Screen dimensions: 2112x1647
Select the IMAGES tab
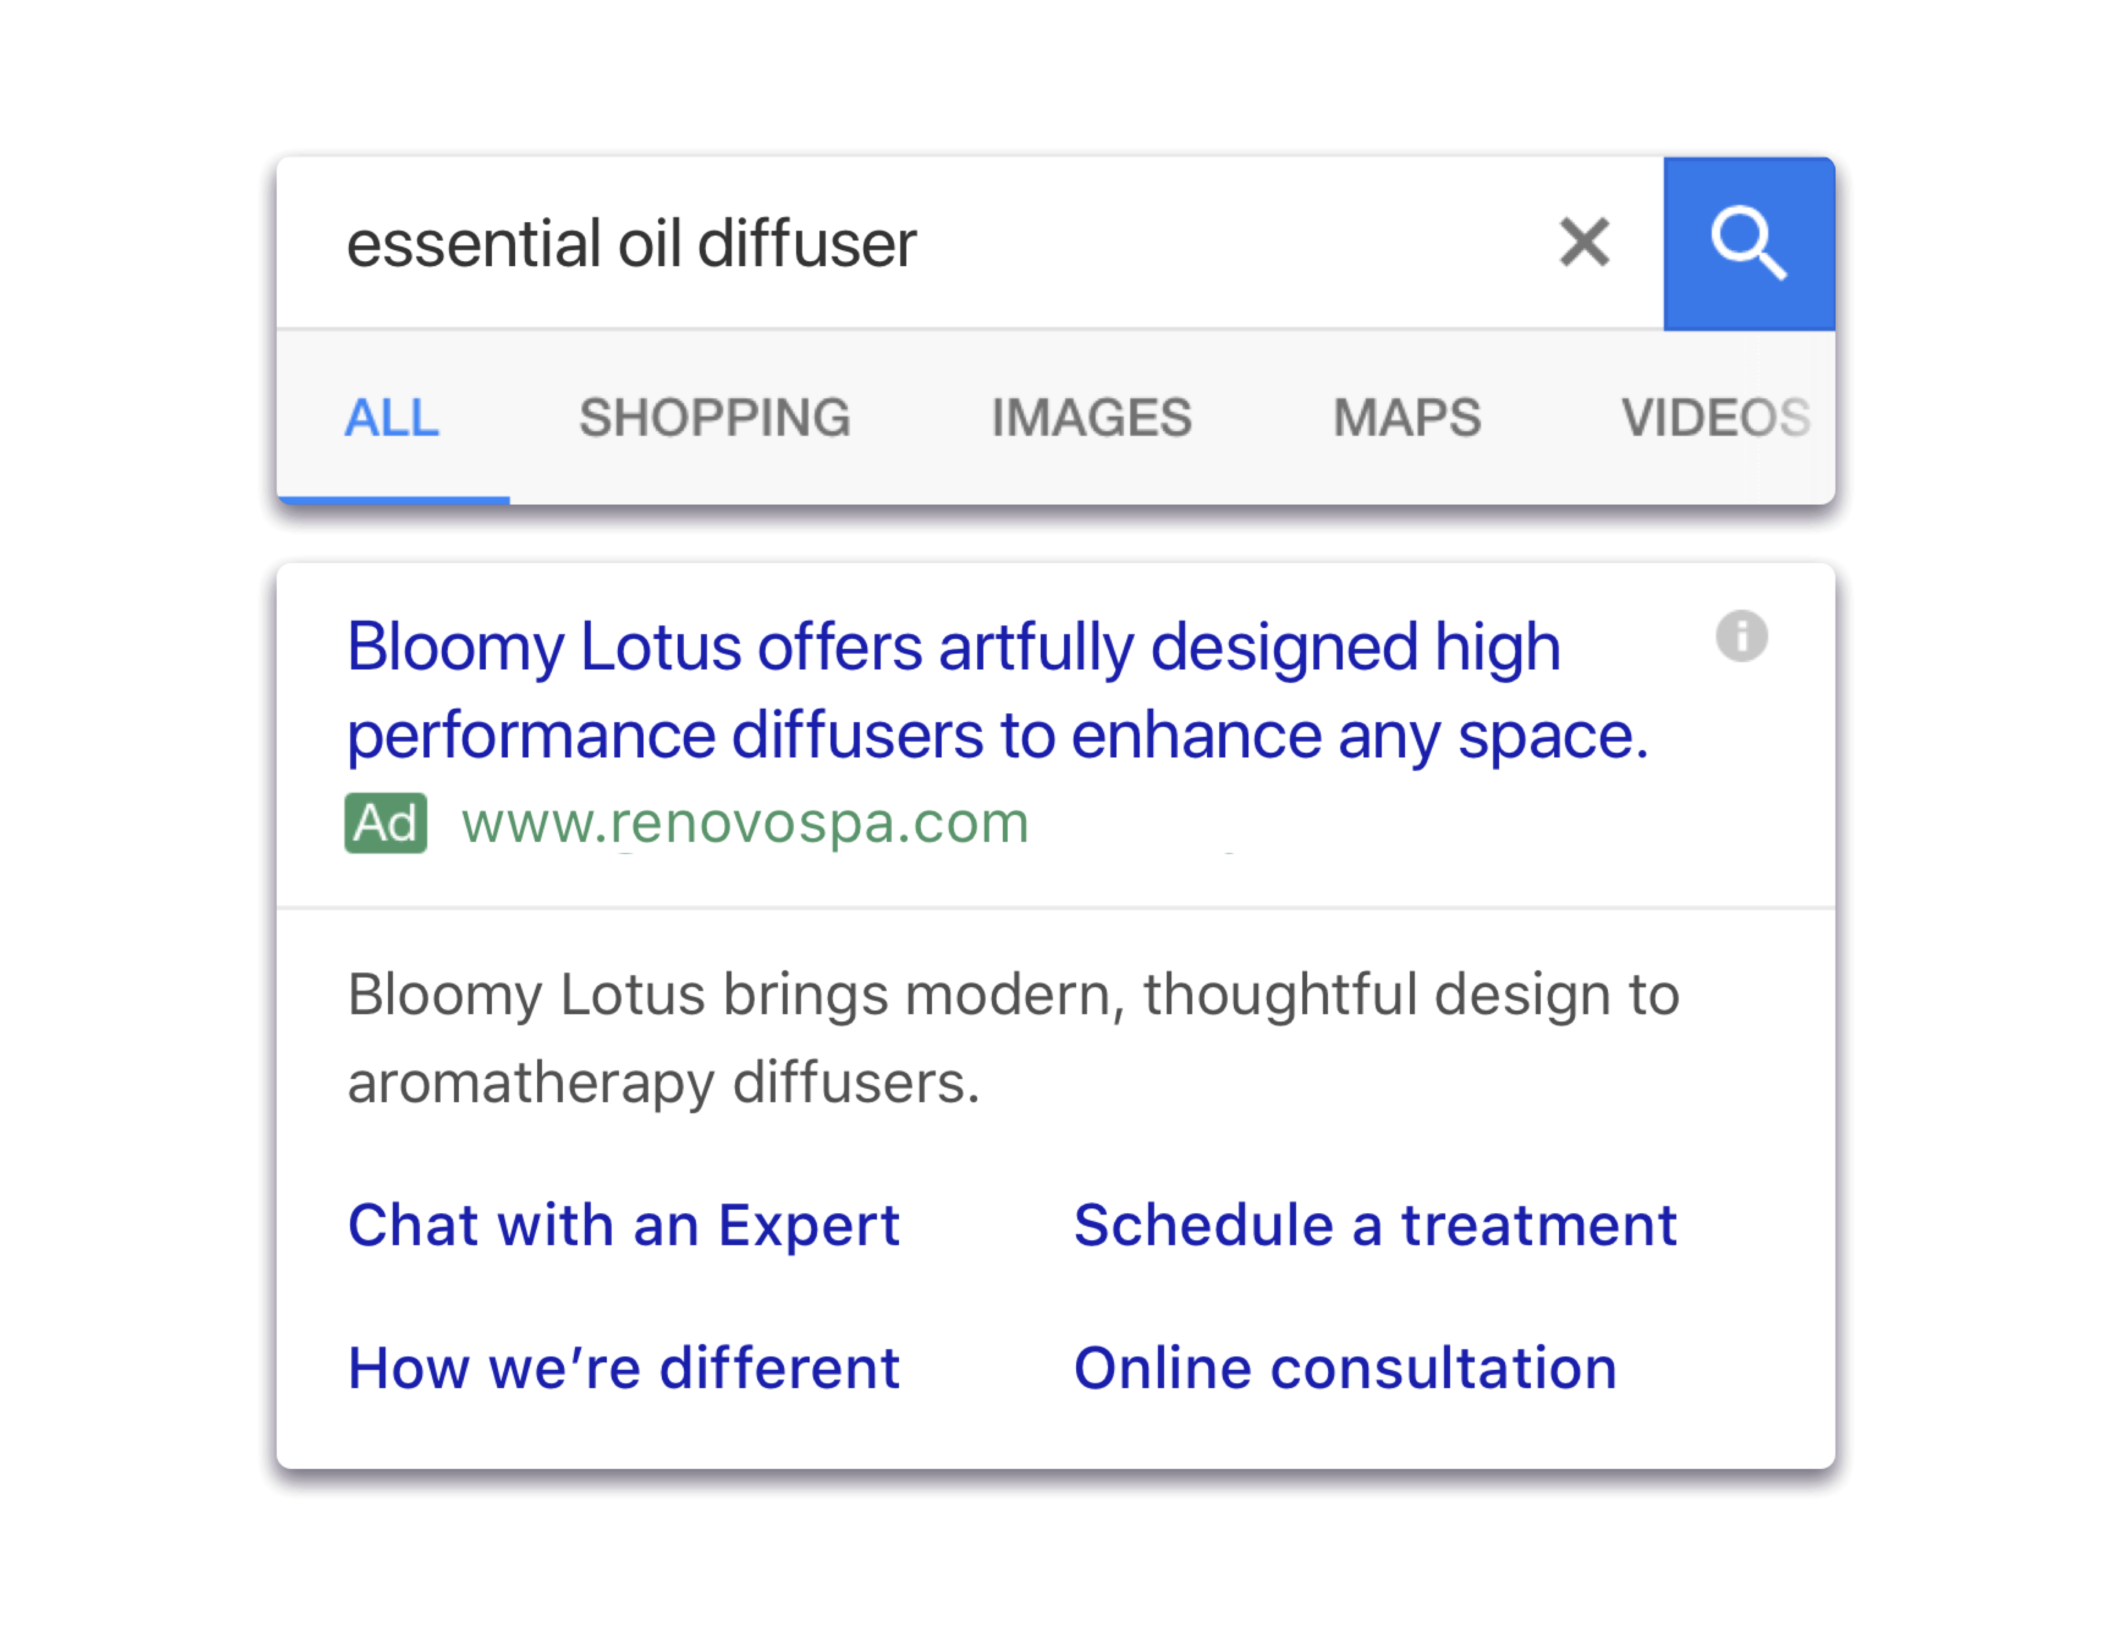[x=1091, y=417]
